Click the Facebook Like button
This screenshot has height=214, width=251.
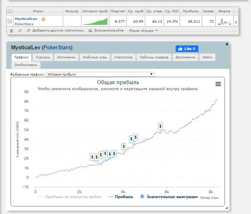(187, 49)
